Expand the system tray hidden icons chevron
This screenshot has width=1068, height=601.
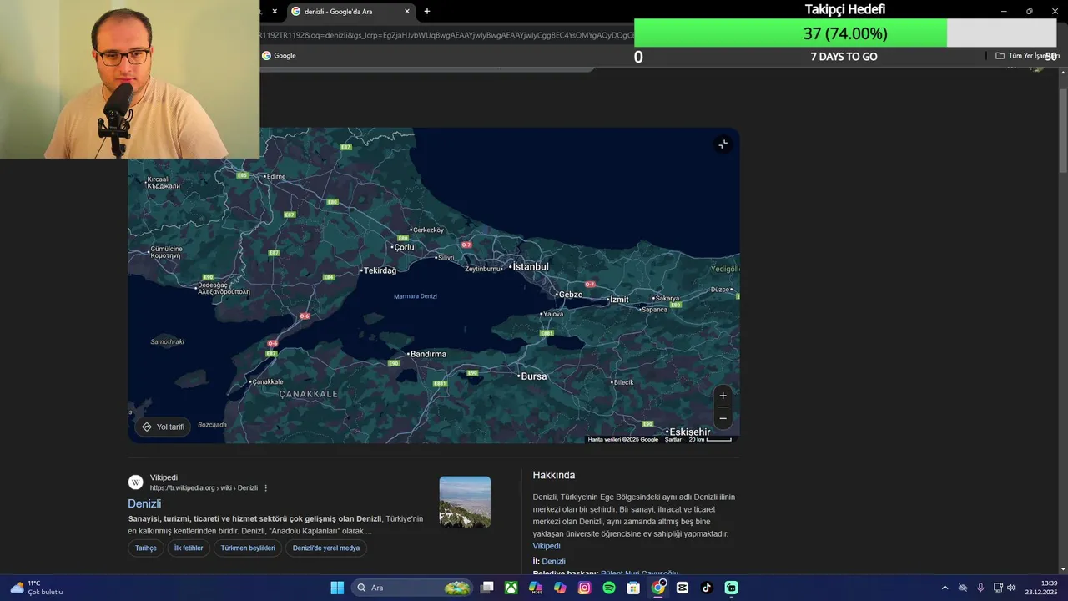coord(945,588)
